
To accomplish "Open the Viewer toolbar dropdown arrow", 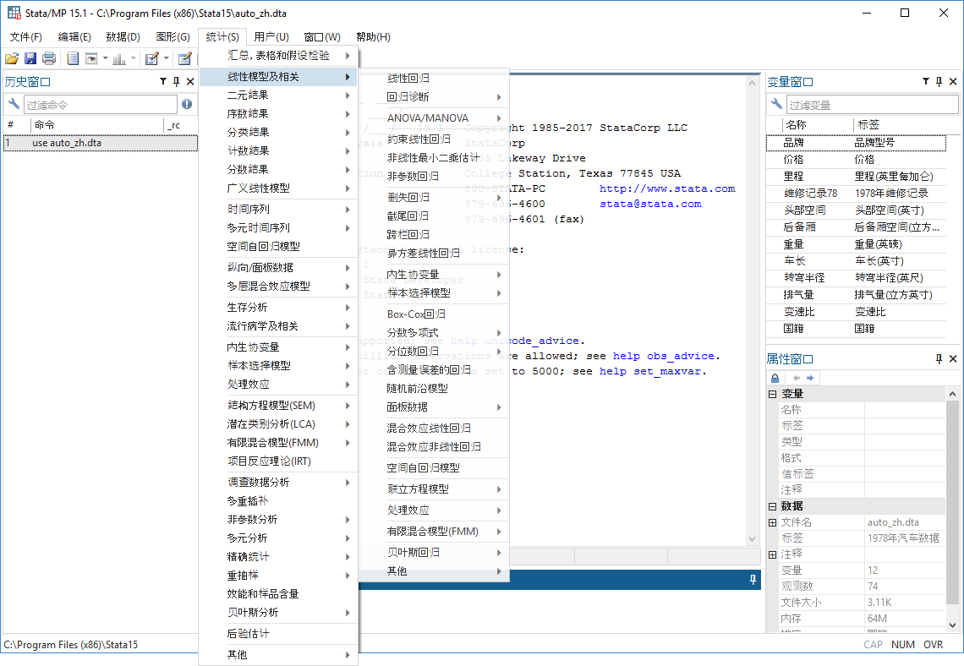I will pos(105,59).
